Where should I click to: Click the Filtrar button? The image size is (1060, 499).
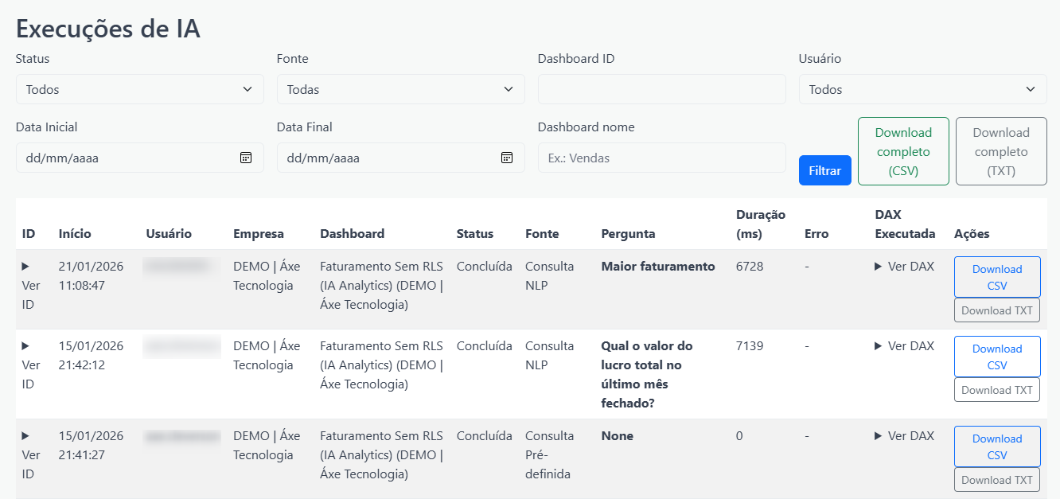[824, 170]
